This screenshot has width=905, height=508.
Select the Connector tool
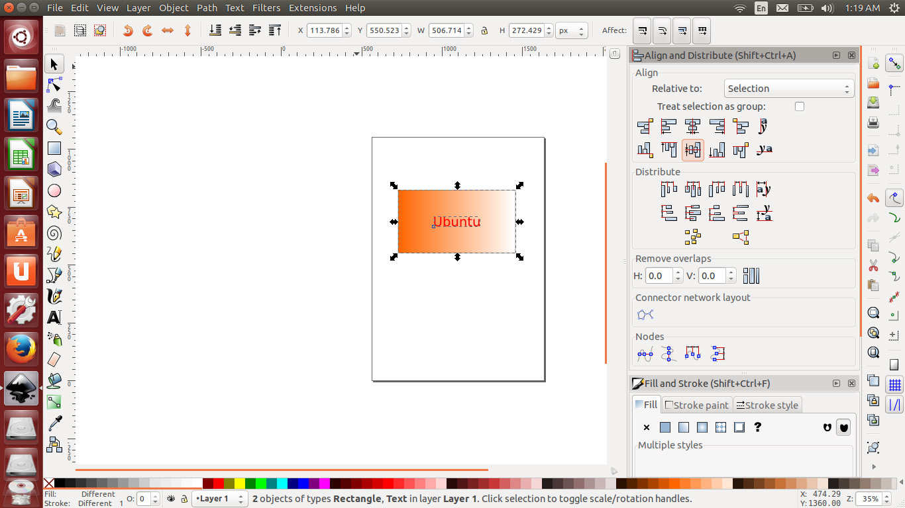point(54,444)
